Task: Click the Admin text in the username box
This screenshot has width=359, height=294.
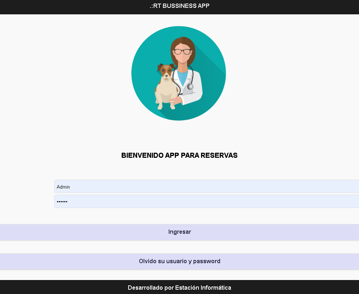Action: (x=64, y=187)
